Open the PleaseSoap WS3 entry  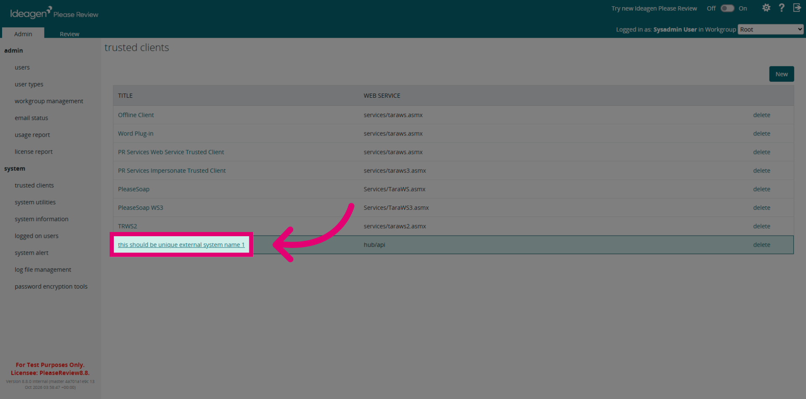pyautogui.click(x=141, y=208)
